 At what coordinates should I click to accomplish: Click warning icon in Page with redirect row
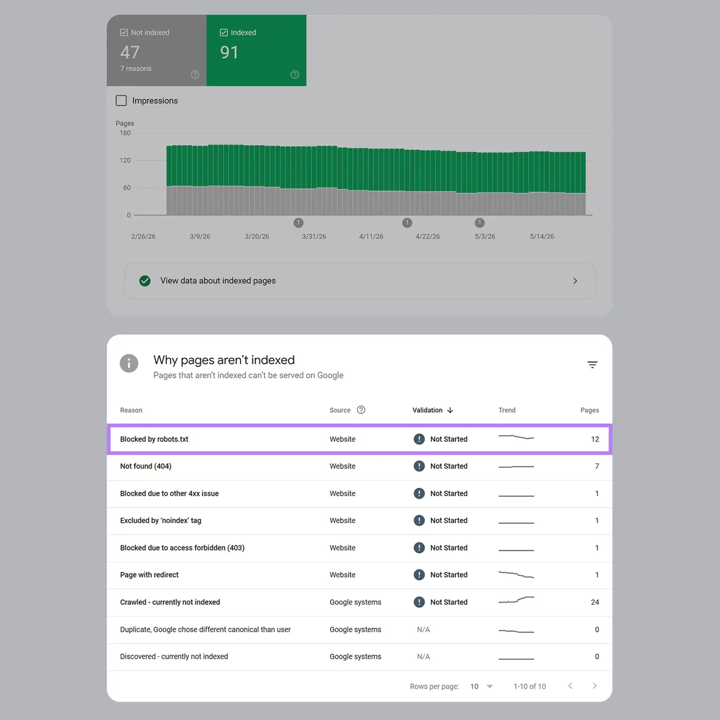(x=419, y=575)
